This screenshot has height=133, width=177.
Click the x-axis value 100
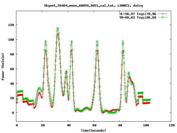coord(146,125)
